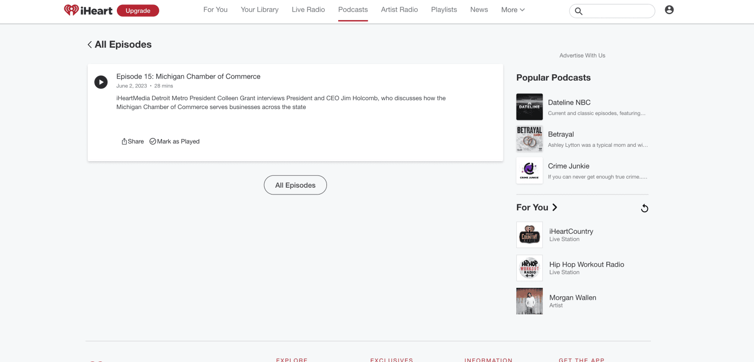Go back using the All Episodes chevron
Image resolution: width=754 pixels, height=362 pixels.
point(90,45)
